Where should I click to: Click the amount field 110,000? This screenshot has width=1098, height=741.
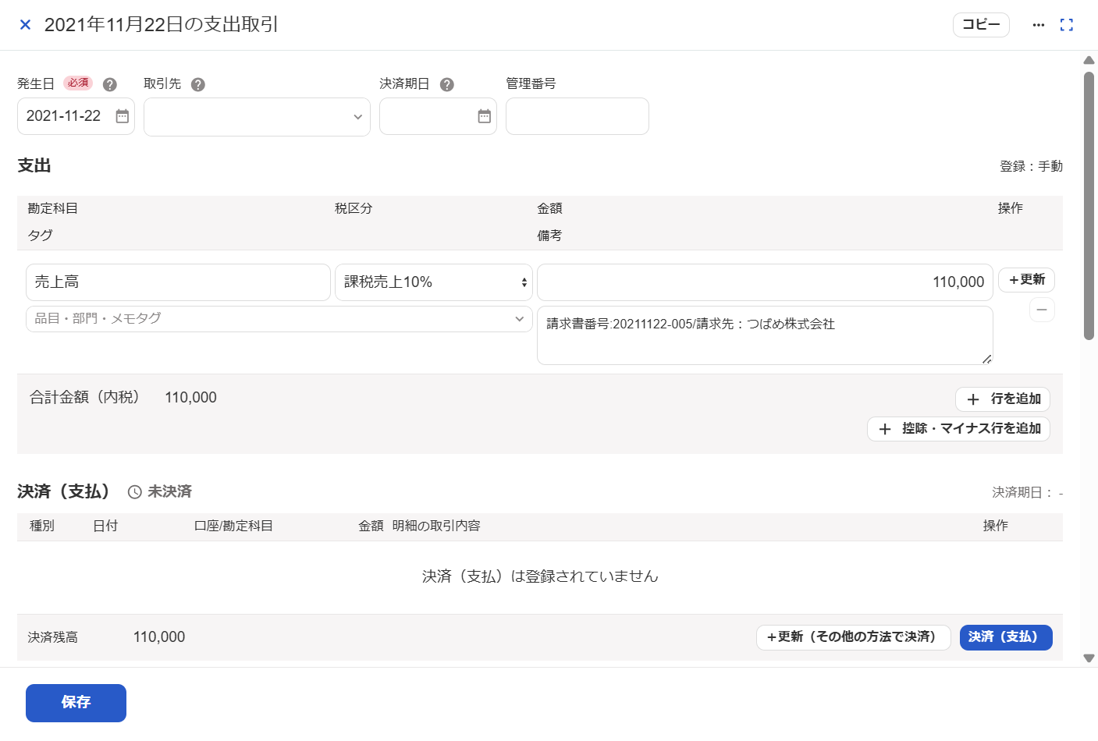[765, 282]
